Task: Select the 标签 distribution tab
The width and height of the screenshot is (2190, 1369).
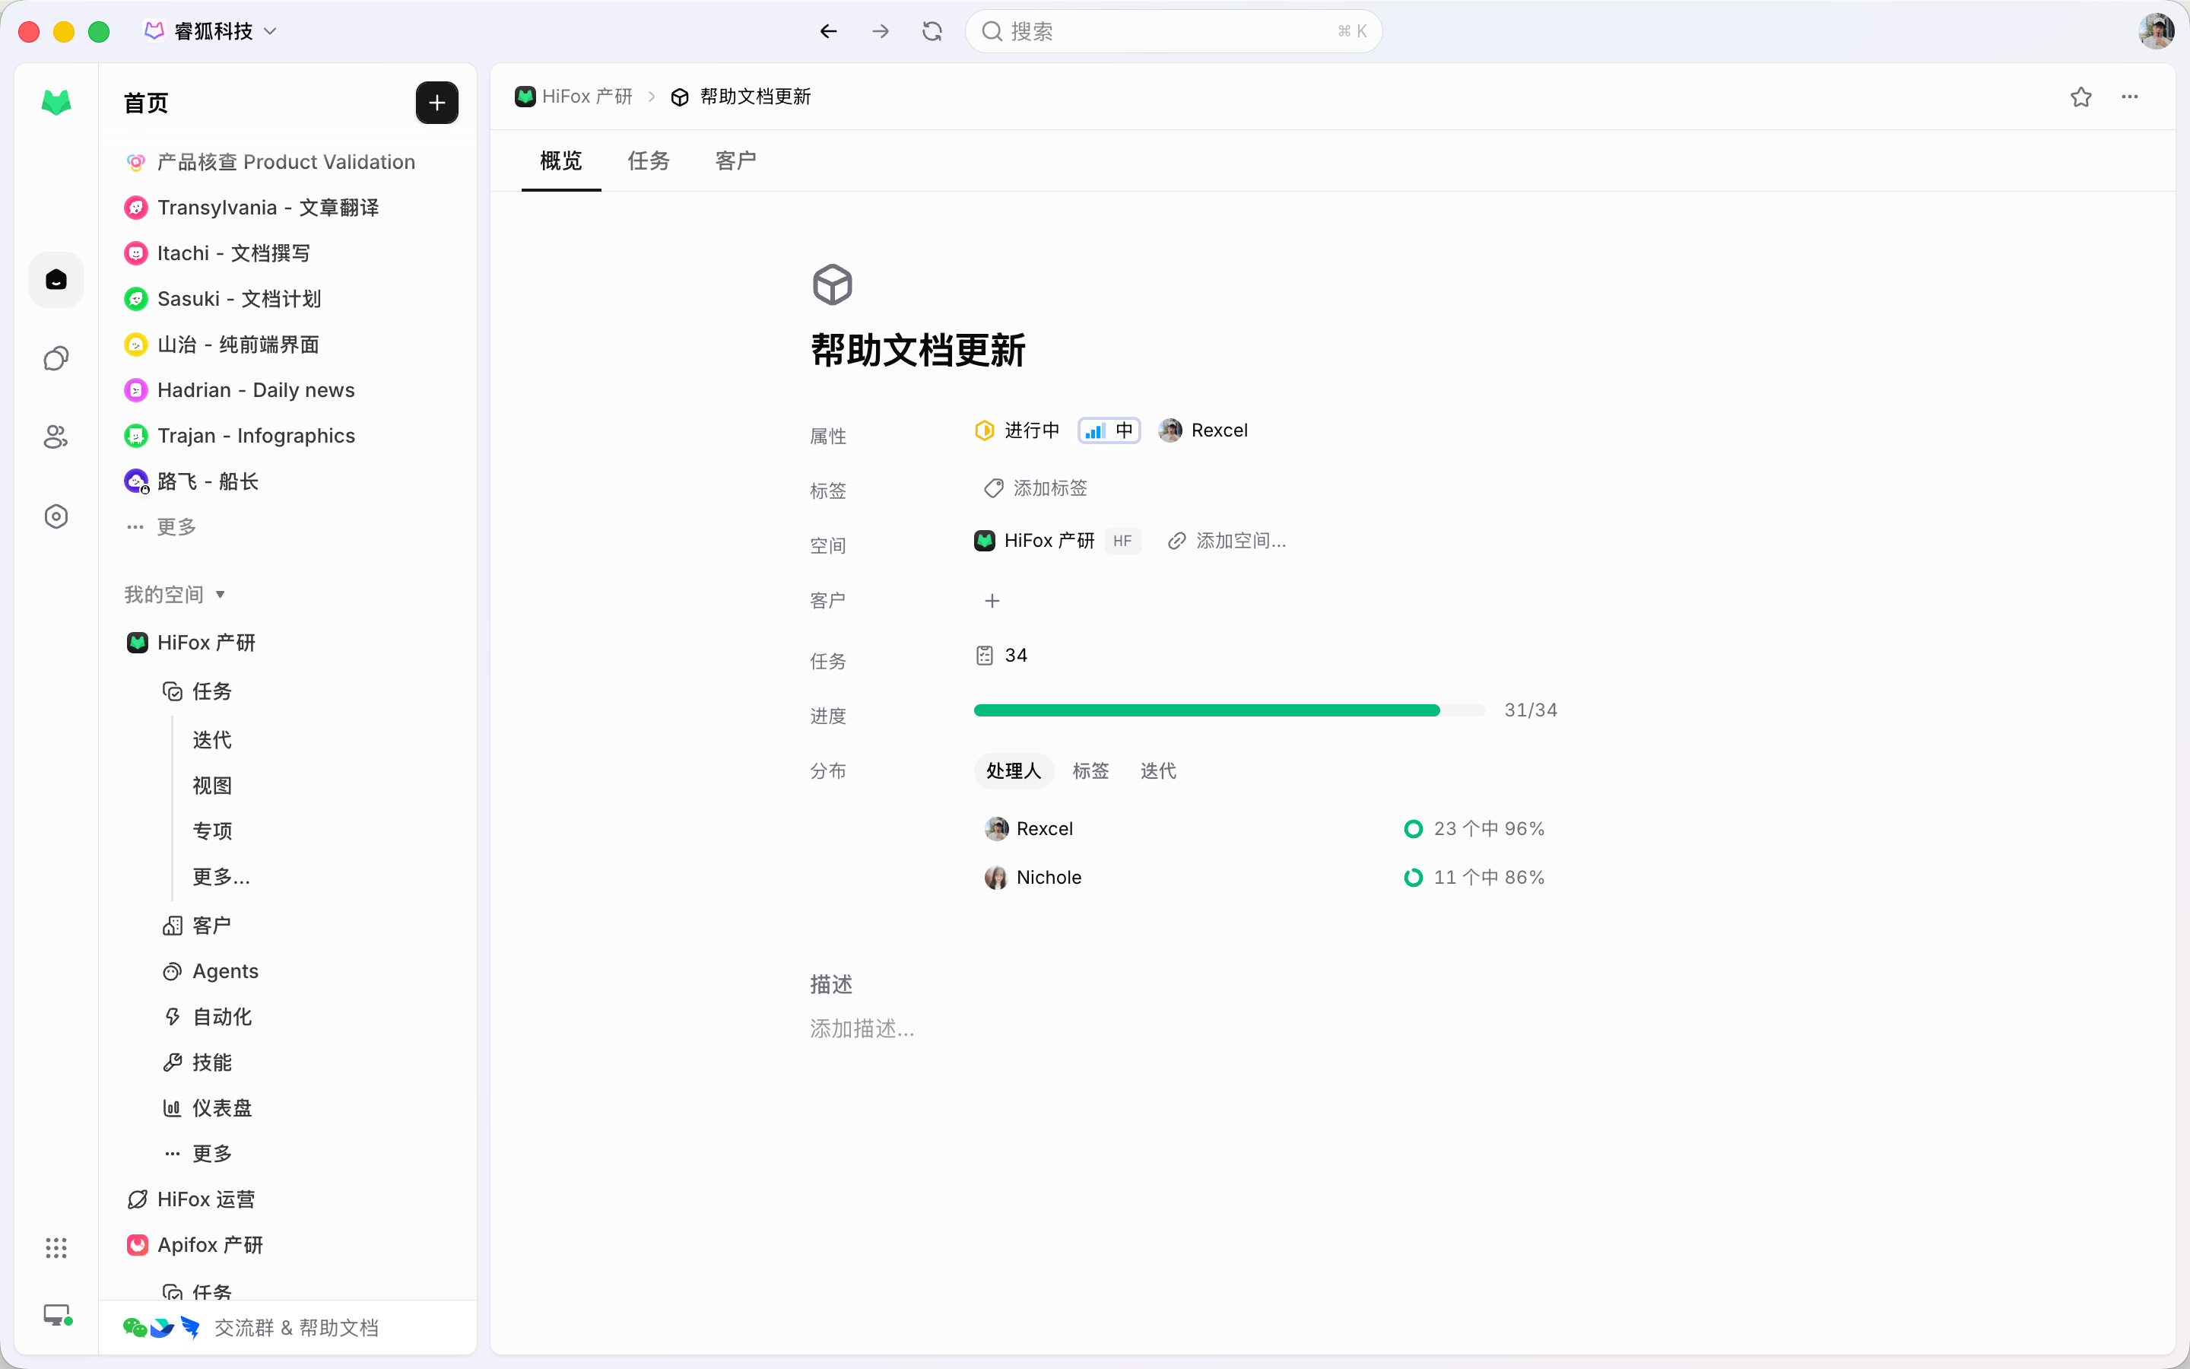Action: [1090, 771]
